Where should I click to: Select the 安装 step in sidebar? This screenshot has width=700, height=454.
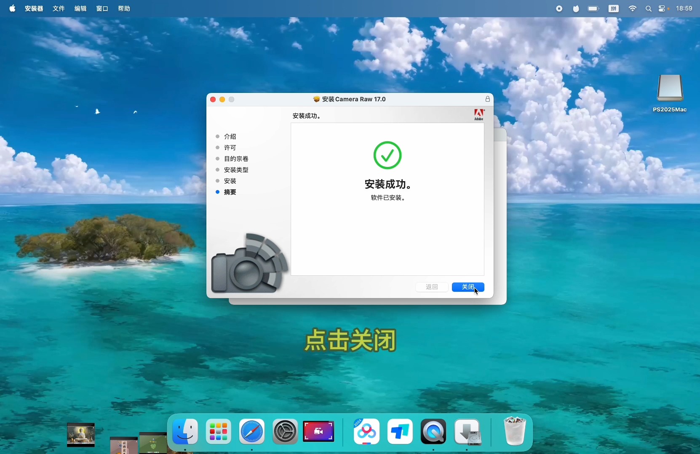[230, 181]
